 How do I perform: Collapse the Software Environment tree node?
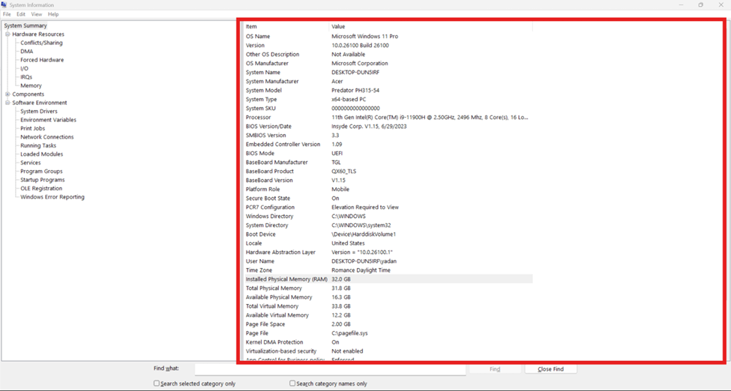[7, 103]
